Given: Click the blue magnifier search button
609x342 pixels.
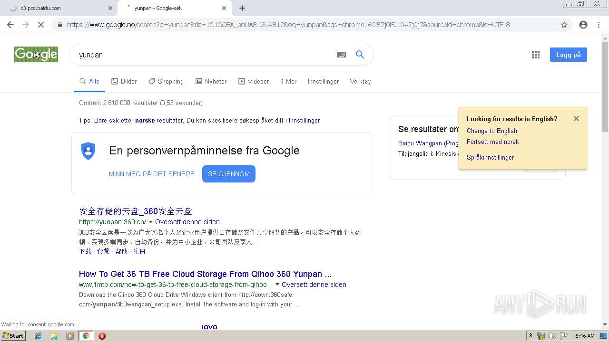Looking at the screenshot, I should [x=360, y=55].
